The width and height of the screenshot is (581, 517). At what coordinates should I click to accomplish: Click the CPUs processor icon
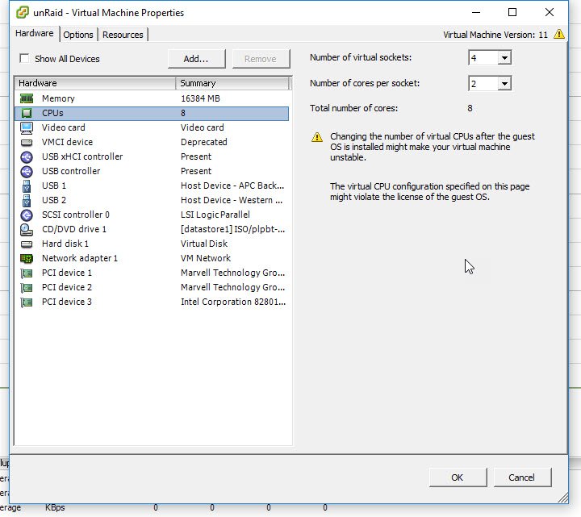click(27, 113)
